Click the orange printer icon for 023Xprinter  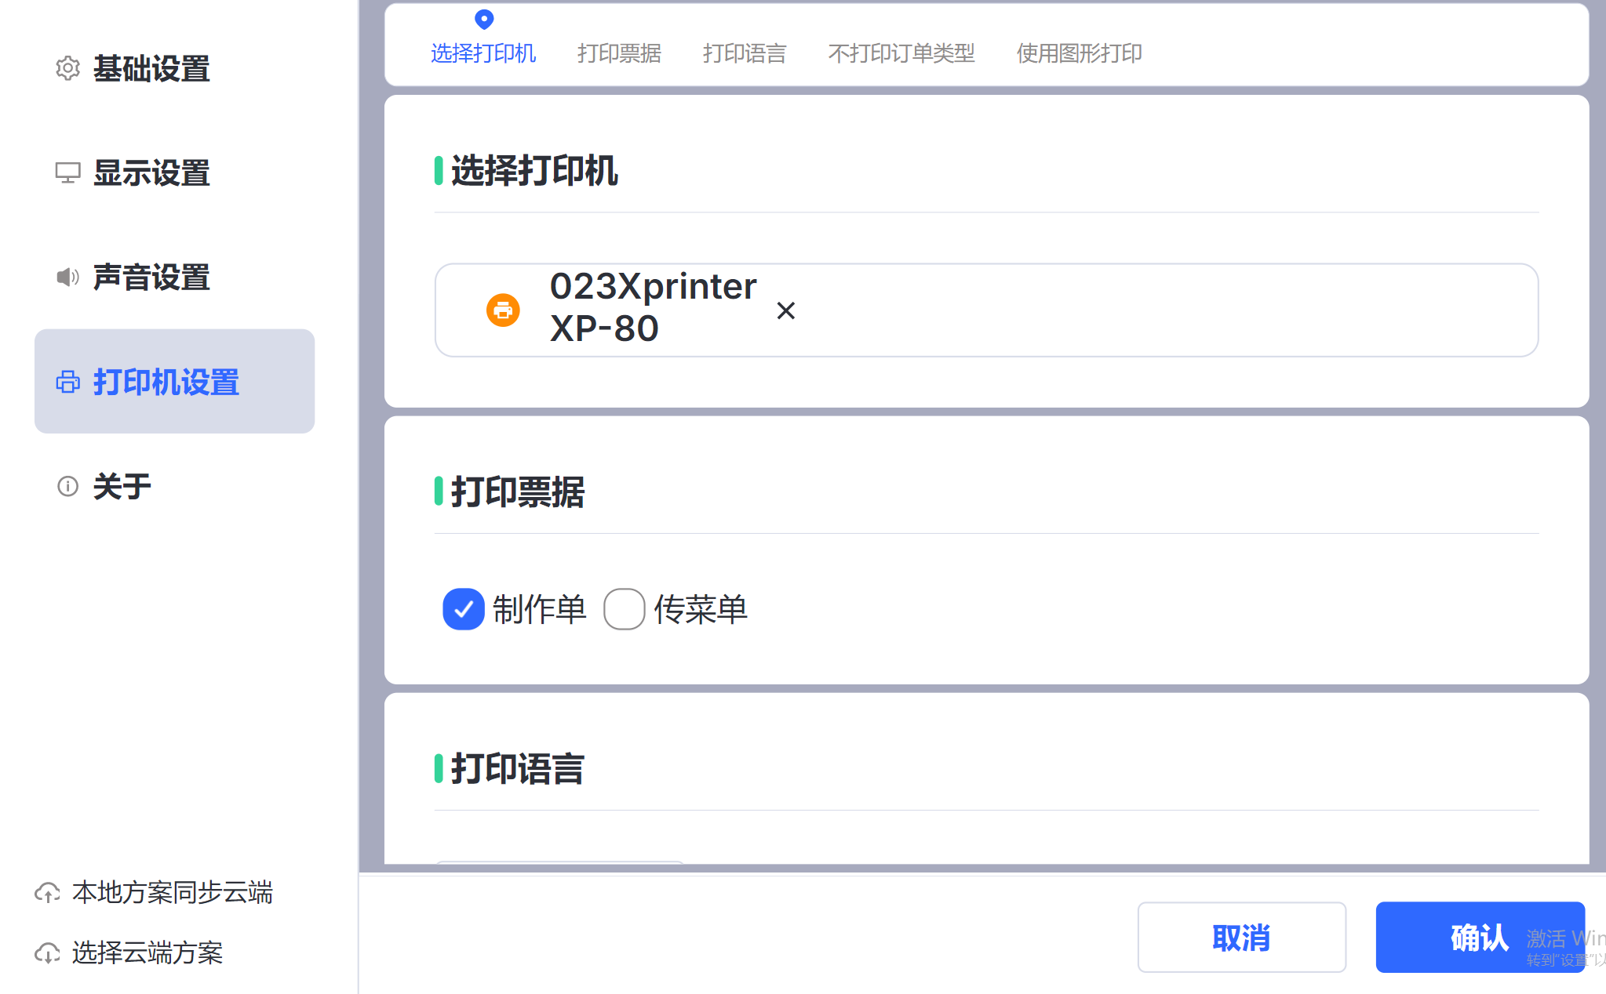click(503, 310)
